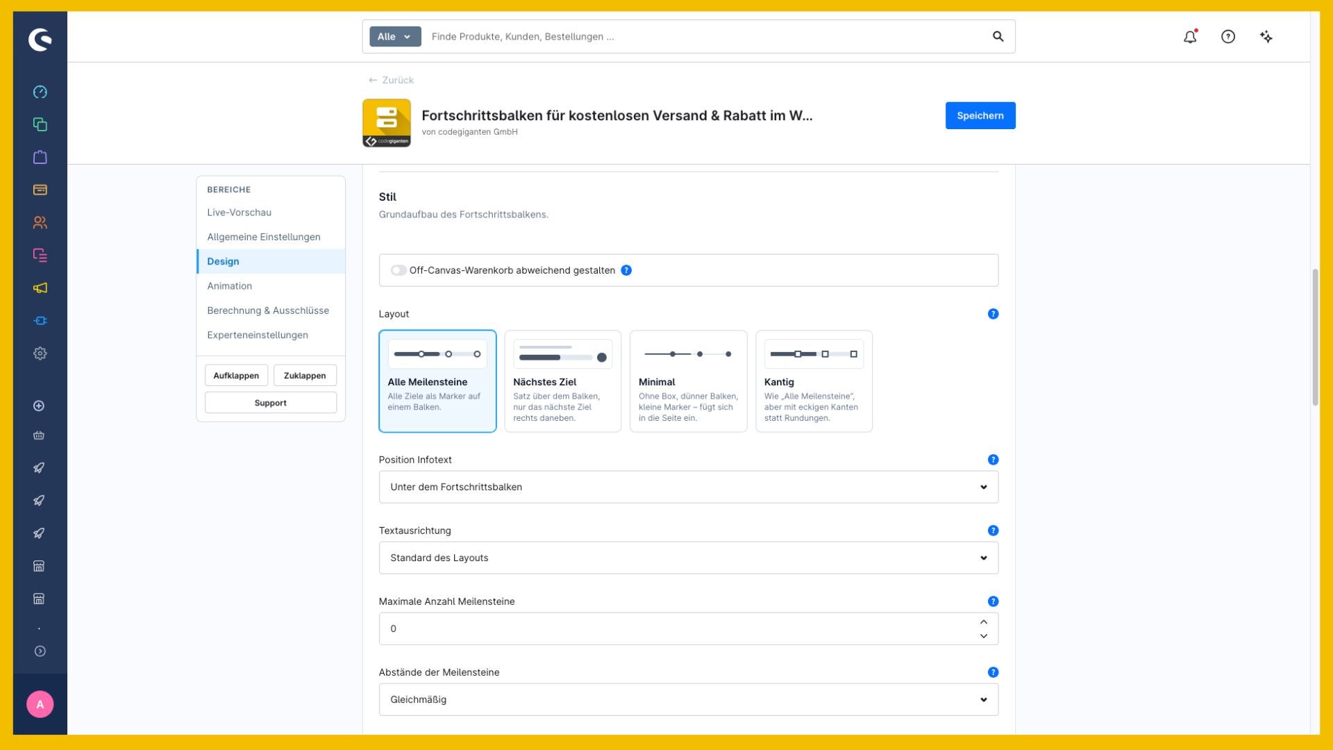Viewport: 1333px width, 750px height.
Task: Select the Alle Meilensteine layout card
Action: 437,381
